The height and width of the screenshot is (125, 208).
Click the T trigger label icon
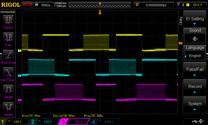[179, 5]
